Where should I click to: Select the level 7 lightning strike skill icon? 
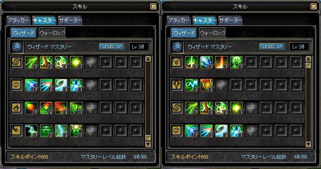(x=31, y=131)
